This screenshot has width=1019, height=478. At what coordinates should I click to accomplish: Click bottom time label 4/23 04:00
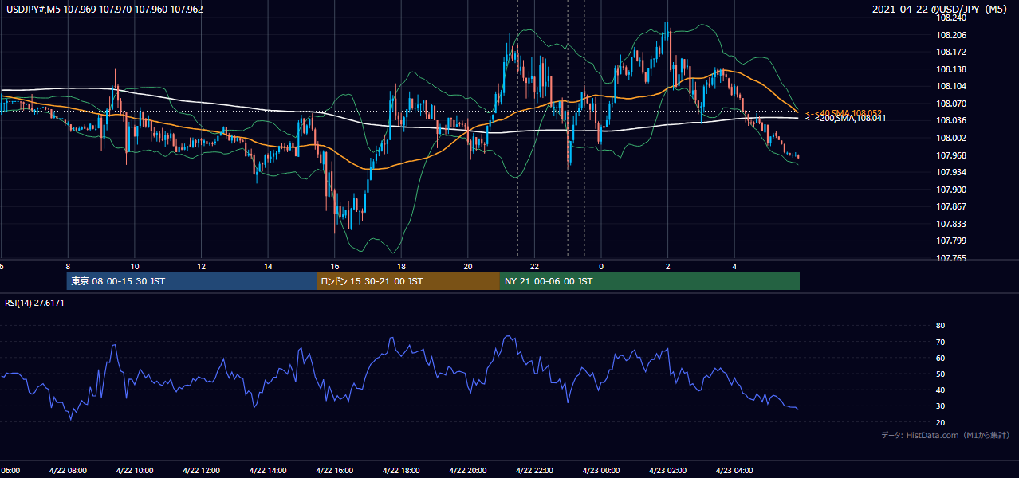point(734,471)
